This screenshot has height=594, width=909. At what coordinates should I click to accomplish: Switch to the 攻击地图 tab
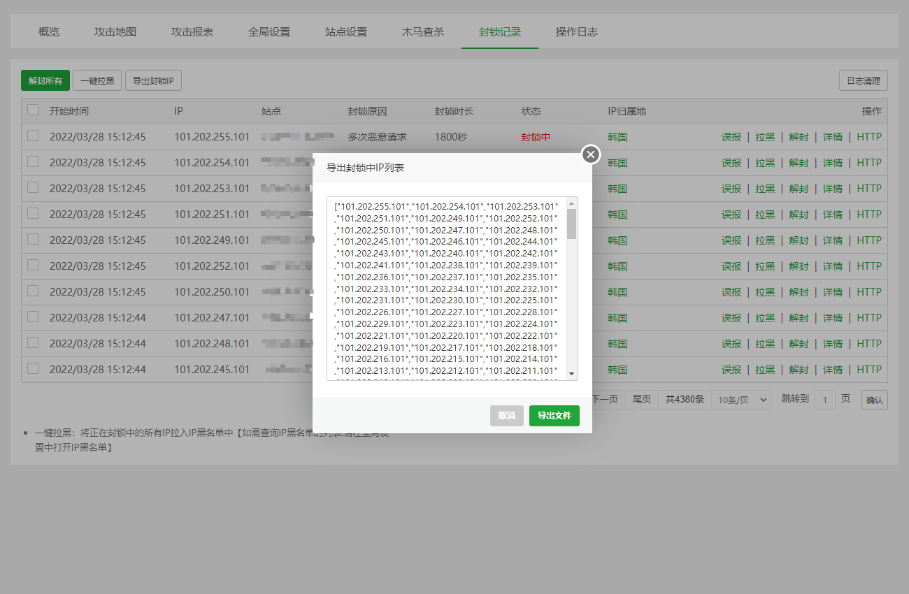click(115, 32)
